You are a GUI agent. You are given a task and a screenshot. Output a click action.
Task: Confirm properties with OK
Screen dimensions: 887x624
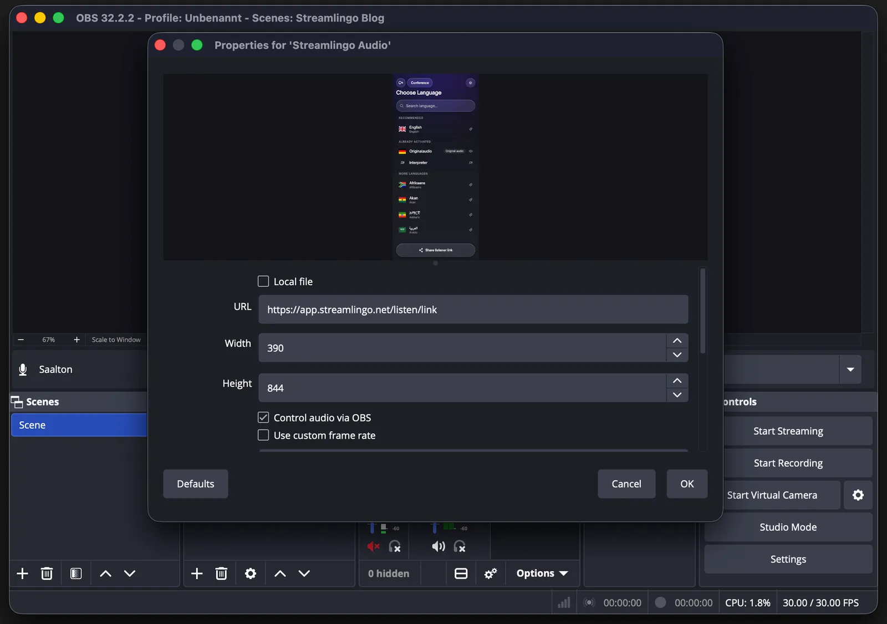point(687,484)
